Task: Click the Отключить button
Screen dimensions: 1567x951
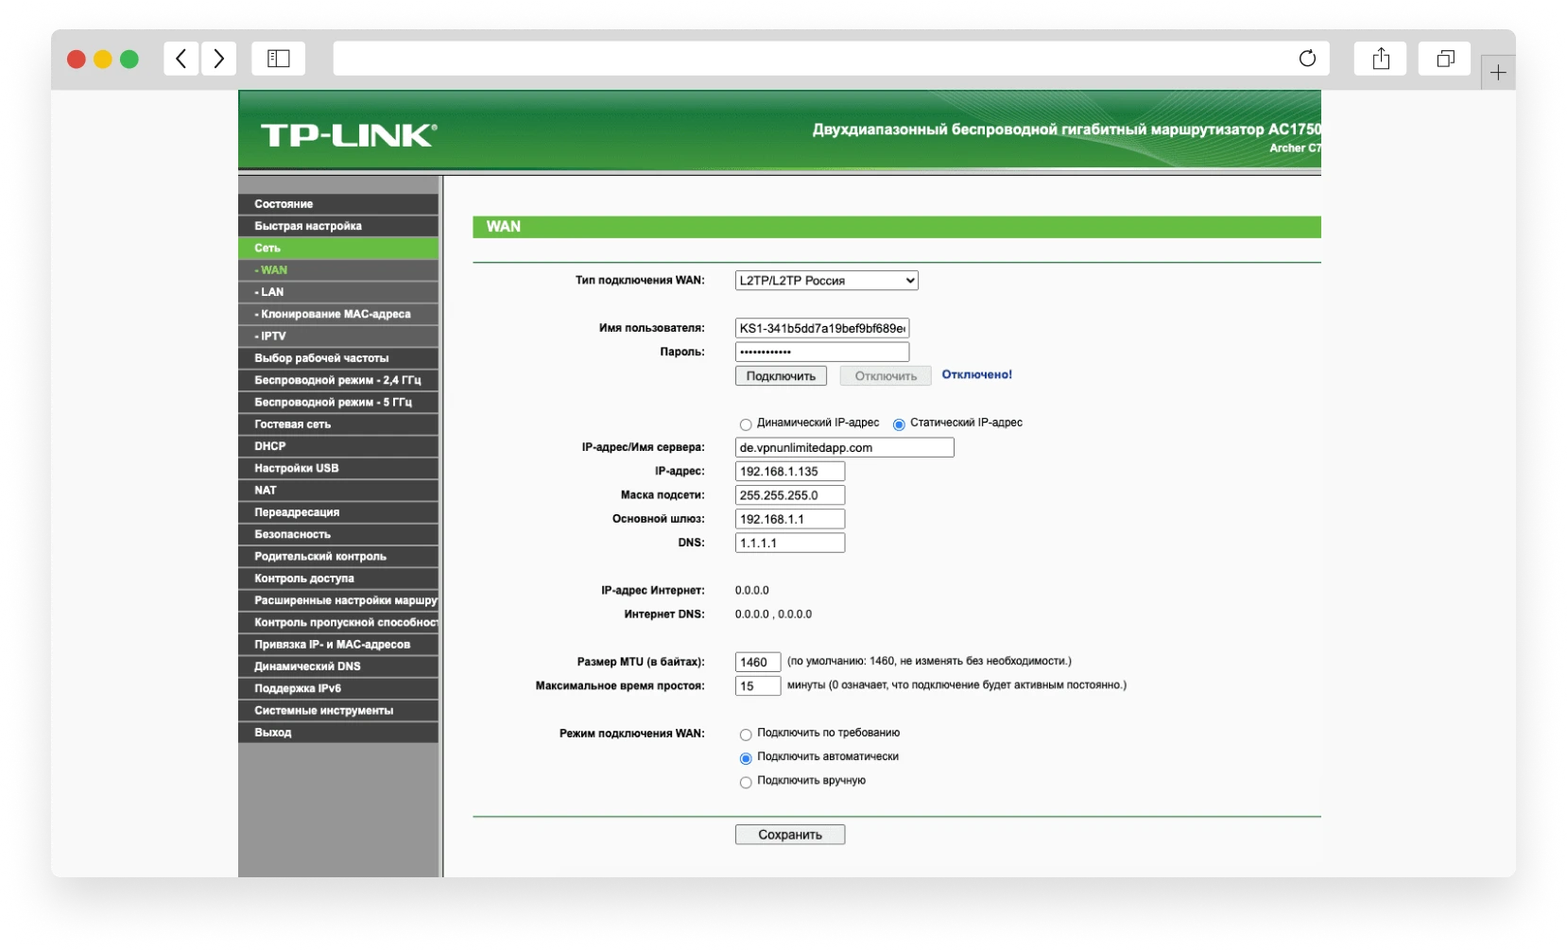Action: tap(885, 375)
